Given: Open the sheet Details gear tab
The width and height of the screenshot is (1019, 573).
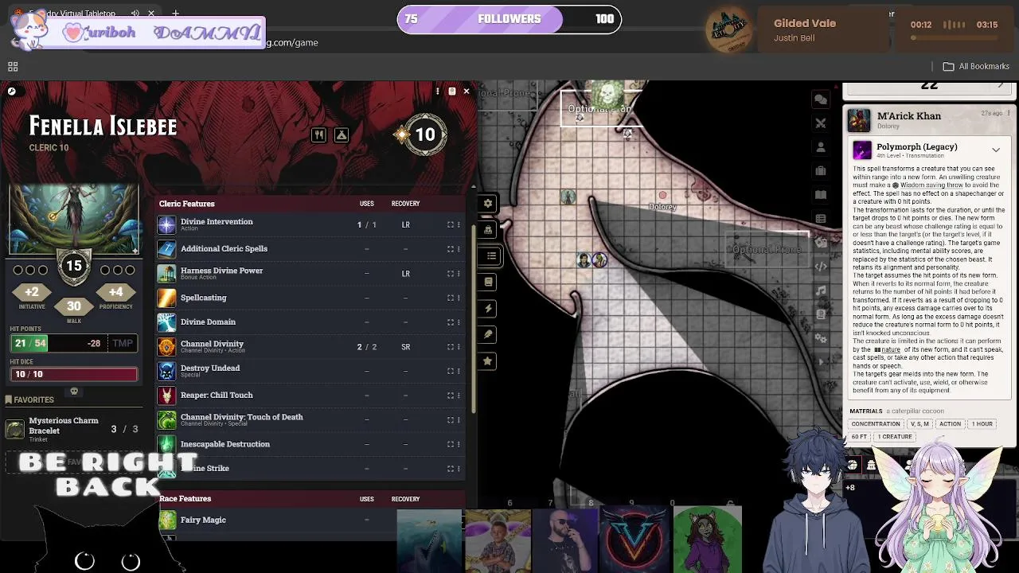Looking at the screenshot, I should point(488,203).
